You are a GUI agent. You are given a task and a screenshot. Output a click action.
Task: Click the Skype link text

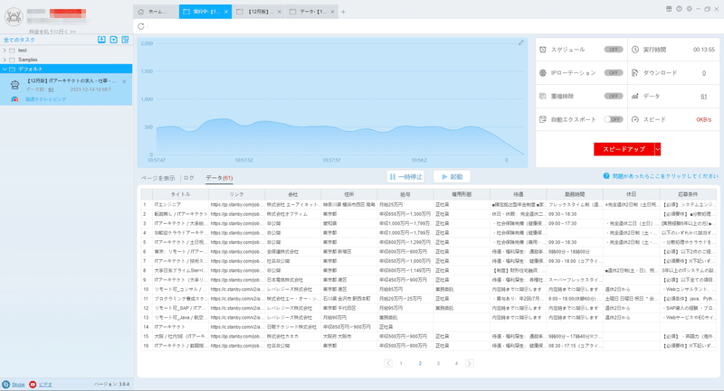pos(18,385)
